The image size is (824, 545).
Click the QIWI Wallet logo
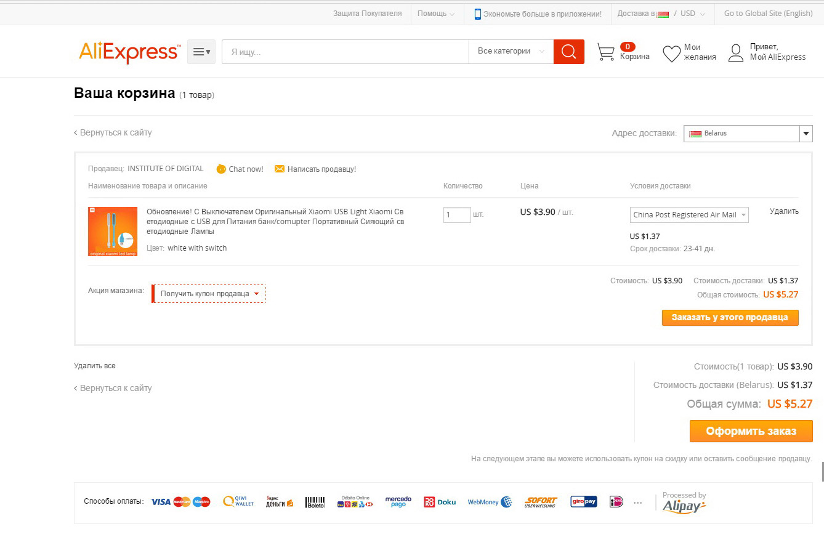pos(238,502)
